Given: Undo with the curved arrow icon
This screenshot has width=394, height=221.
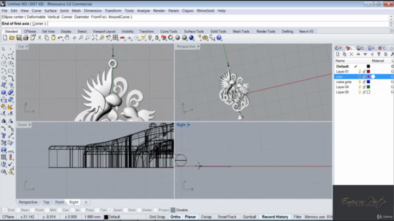Looking at the screenshot, I should (60, 37).
